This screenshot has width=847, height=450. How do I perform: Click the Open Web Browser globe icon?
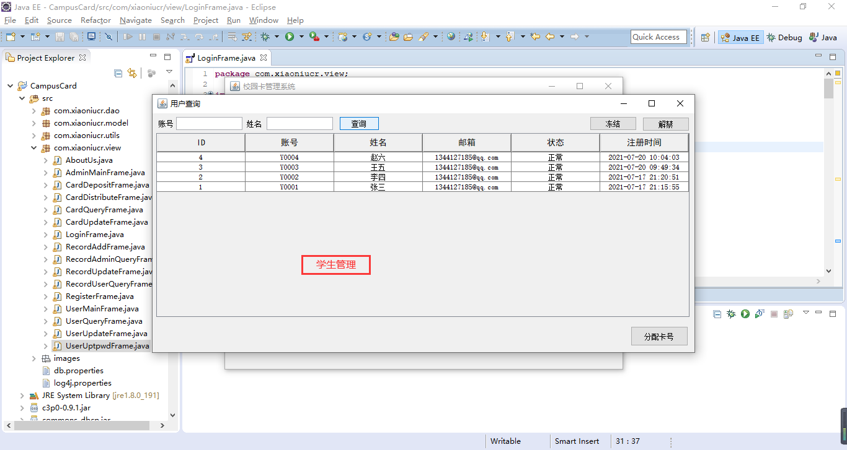[451, 37]
